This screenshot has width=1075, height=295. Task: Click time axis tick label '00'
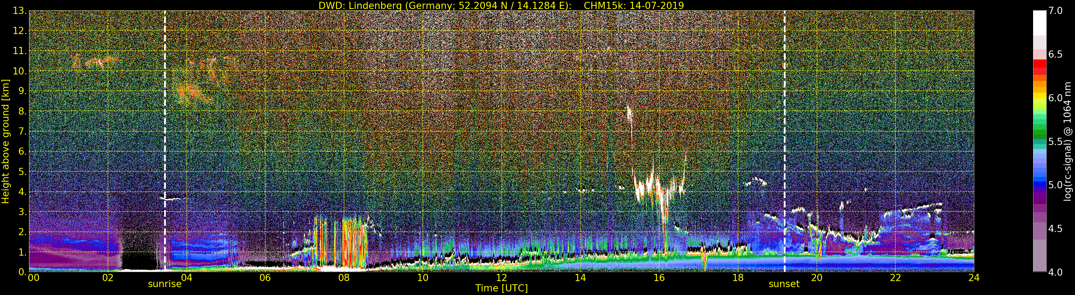33,278
